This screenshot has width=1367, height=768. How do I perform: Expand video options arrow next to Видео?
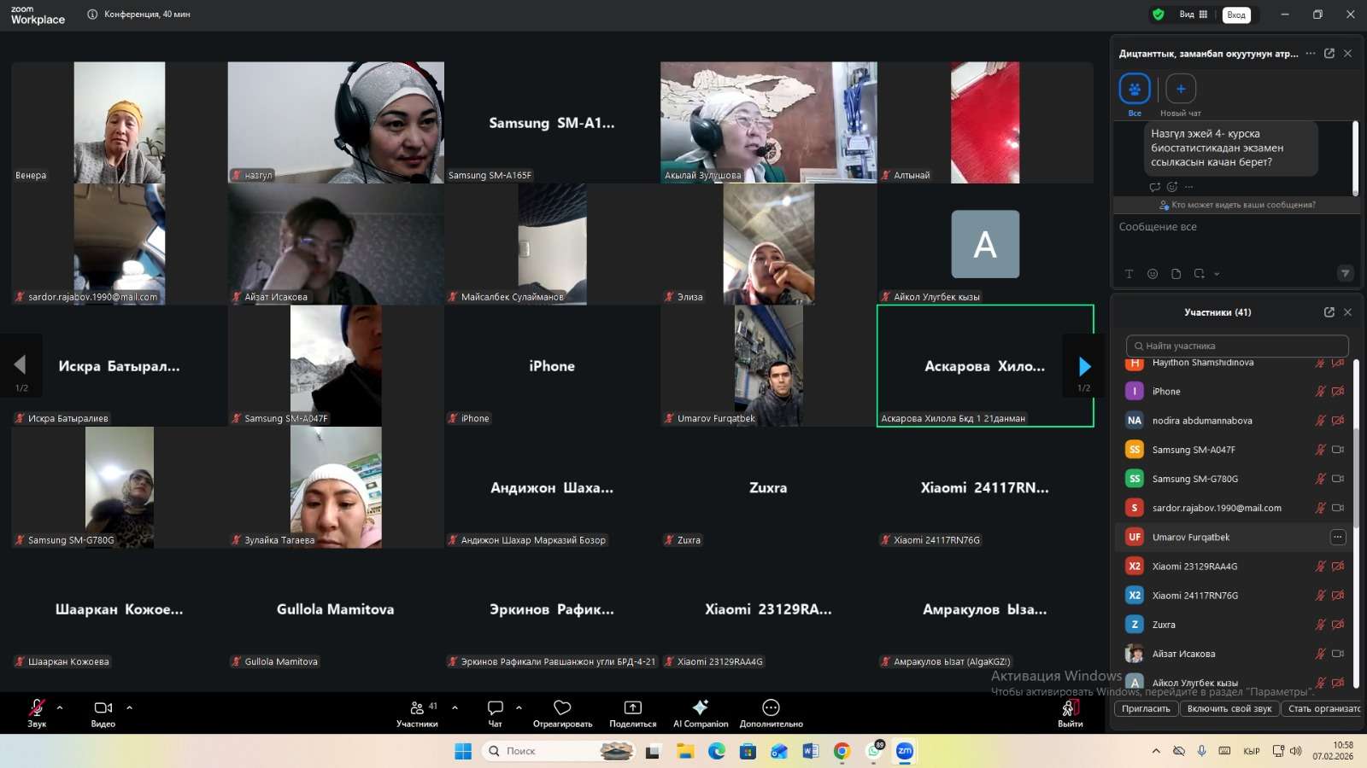point(129,707)
